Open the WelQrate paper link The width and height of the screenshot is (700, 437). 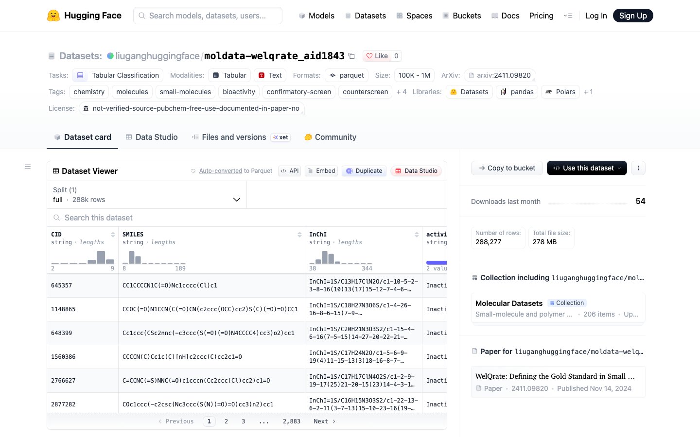(x=558, y=382)
